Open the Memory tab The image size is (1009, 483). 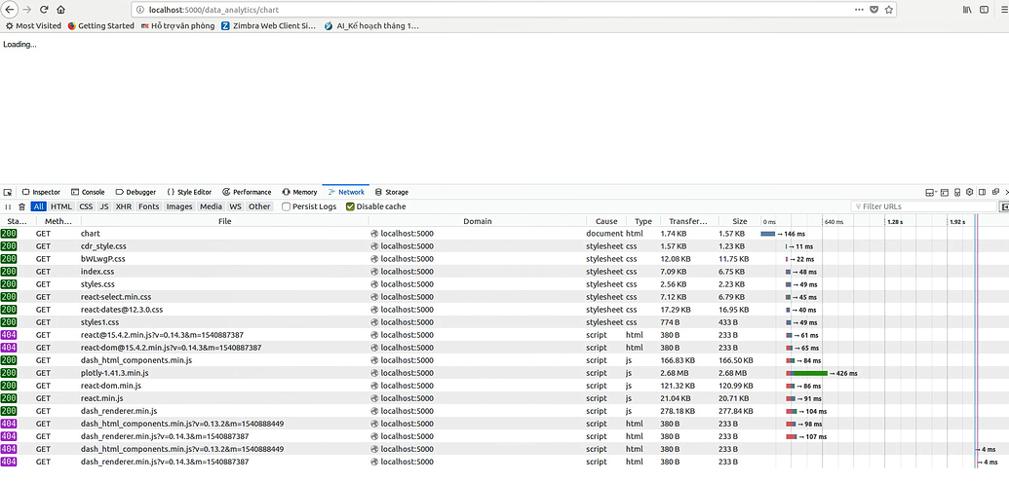[x=300, y=192]
